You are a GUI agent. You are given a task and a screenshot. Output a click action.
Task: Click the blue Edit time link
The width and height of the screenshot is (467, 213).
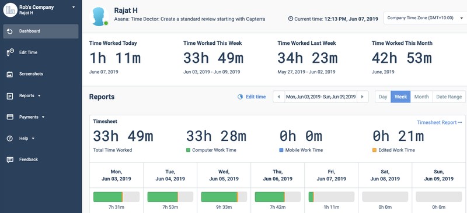tap(252, 97)
